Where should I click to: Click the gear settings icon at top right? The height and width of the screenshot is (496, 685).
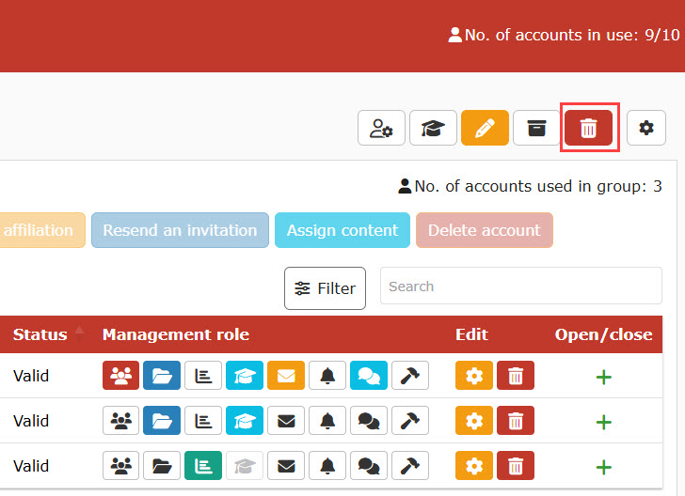pos(645,128)
